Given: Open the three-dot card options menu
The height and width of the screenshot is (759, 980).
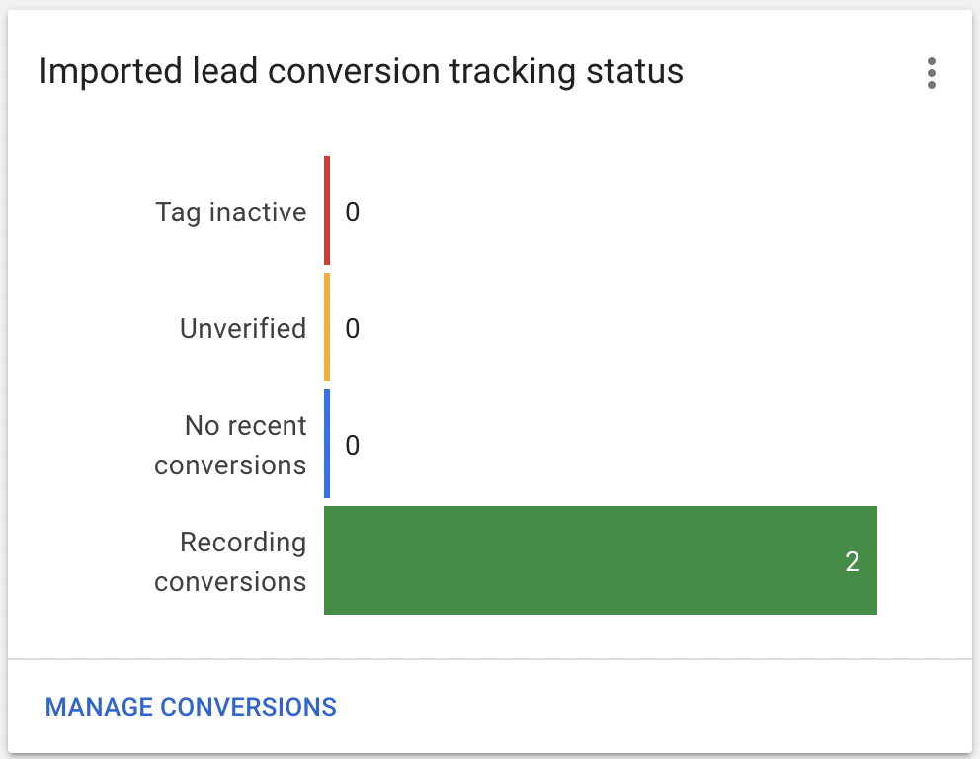Looking at the screenshot, I should pyautogui.click(x=932, y=73).
